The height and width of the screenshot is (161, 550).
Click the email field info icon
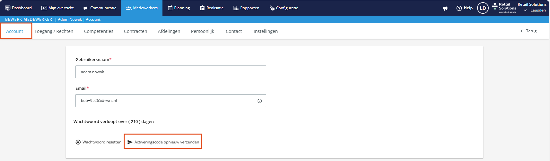(259, 101)
